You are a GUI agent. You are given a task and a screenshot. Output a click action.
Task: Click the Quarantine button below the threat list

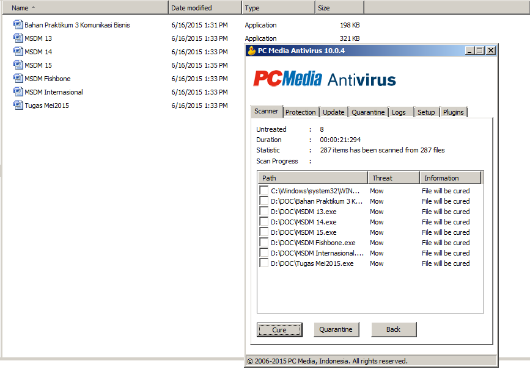tap(336, 329)
